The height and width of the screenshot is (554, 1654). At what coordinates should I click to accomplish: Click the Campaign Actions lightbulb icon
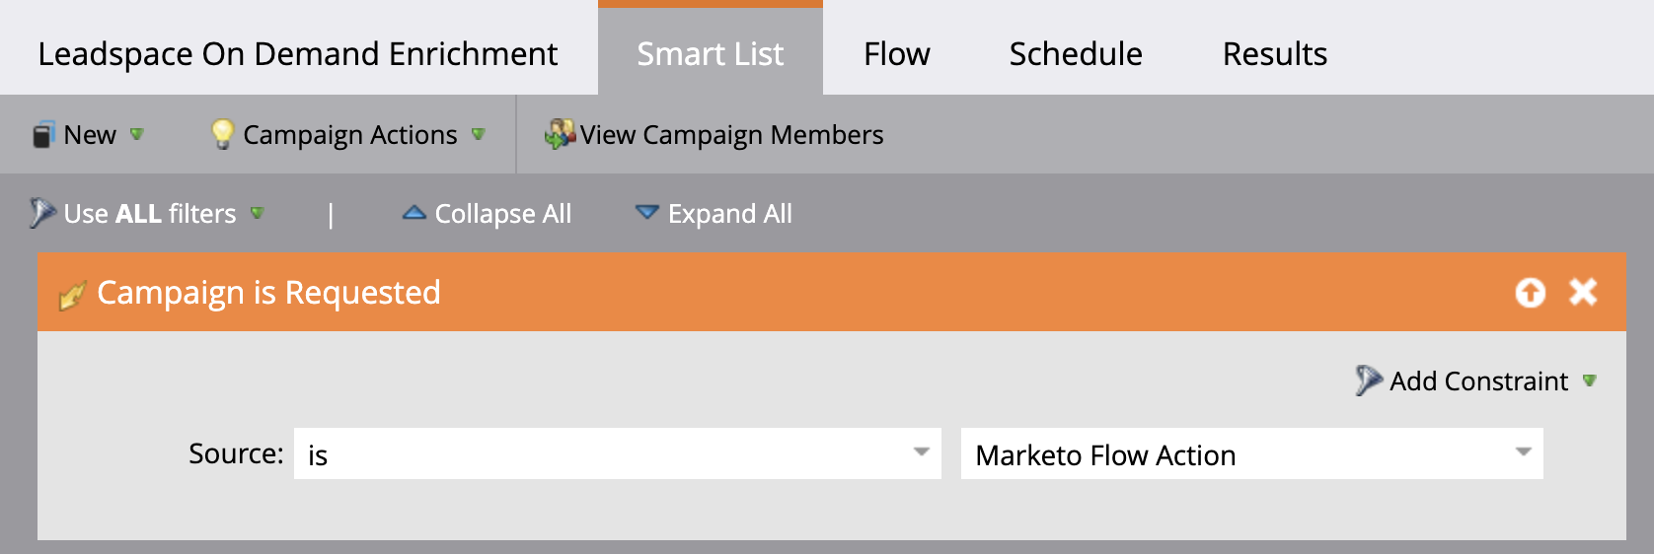(223, 134)
